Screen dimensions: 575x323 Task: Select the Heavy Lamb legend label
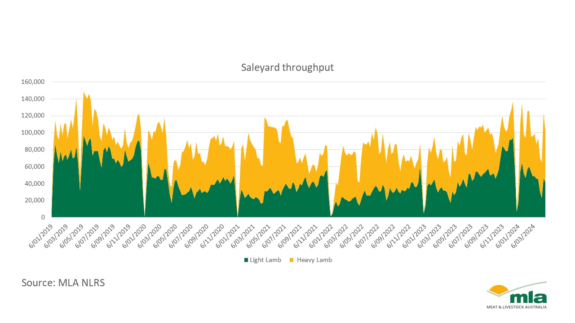314,260
